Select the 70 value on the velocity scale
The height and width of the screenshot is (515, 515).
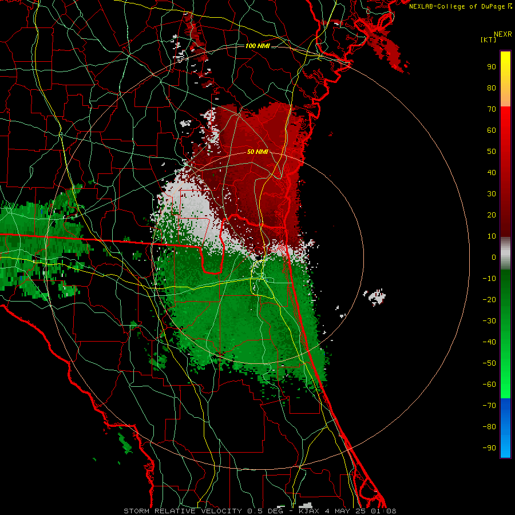(492, 109)
